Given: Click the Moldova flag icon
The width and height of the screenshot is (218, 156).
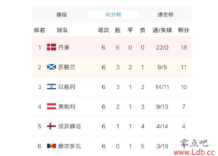Looking at the screenshot, I should (52, 146).
